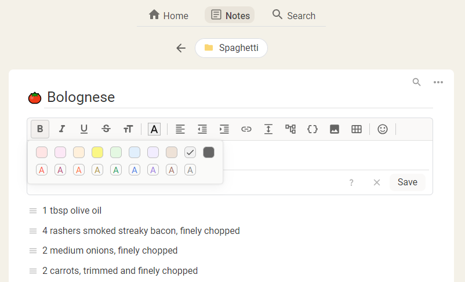Screen dimensions: 465x282
Task: Insert a table
Action: click(357, 129)
